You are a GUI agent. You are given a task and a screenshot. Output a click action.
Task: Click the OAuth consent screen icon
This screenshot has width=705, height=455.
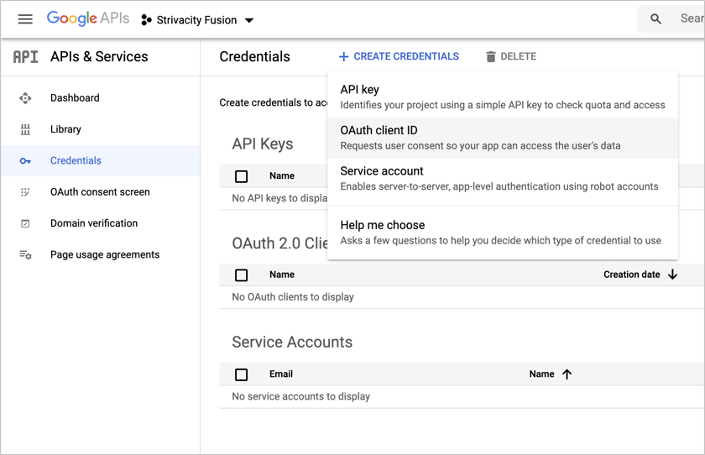tap(25, 192)
